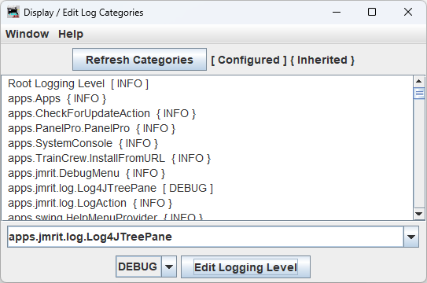Select apps.jmrit.log.Log4JTreePane [ DEBUG ] in list

click(x=208, y=188)
